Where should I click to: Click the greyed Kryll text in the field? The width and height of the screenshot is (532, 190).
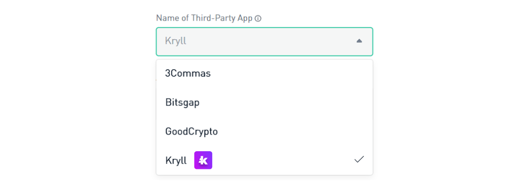175,41
